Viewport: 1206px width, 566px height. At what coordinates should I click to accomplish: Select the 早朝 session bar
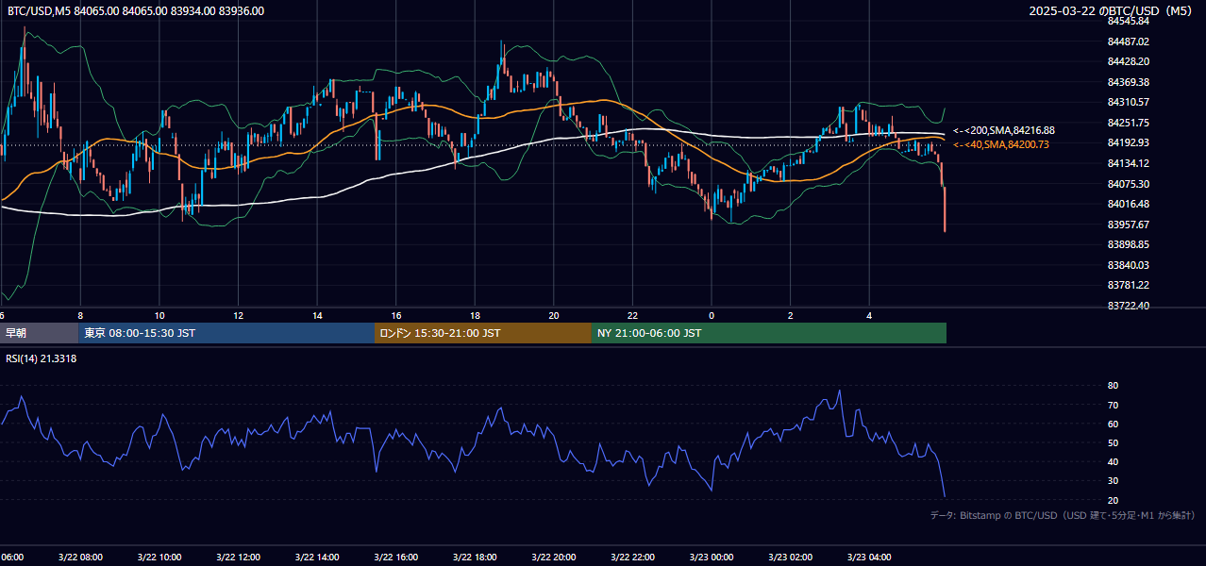39,333
